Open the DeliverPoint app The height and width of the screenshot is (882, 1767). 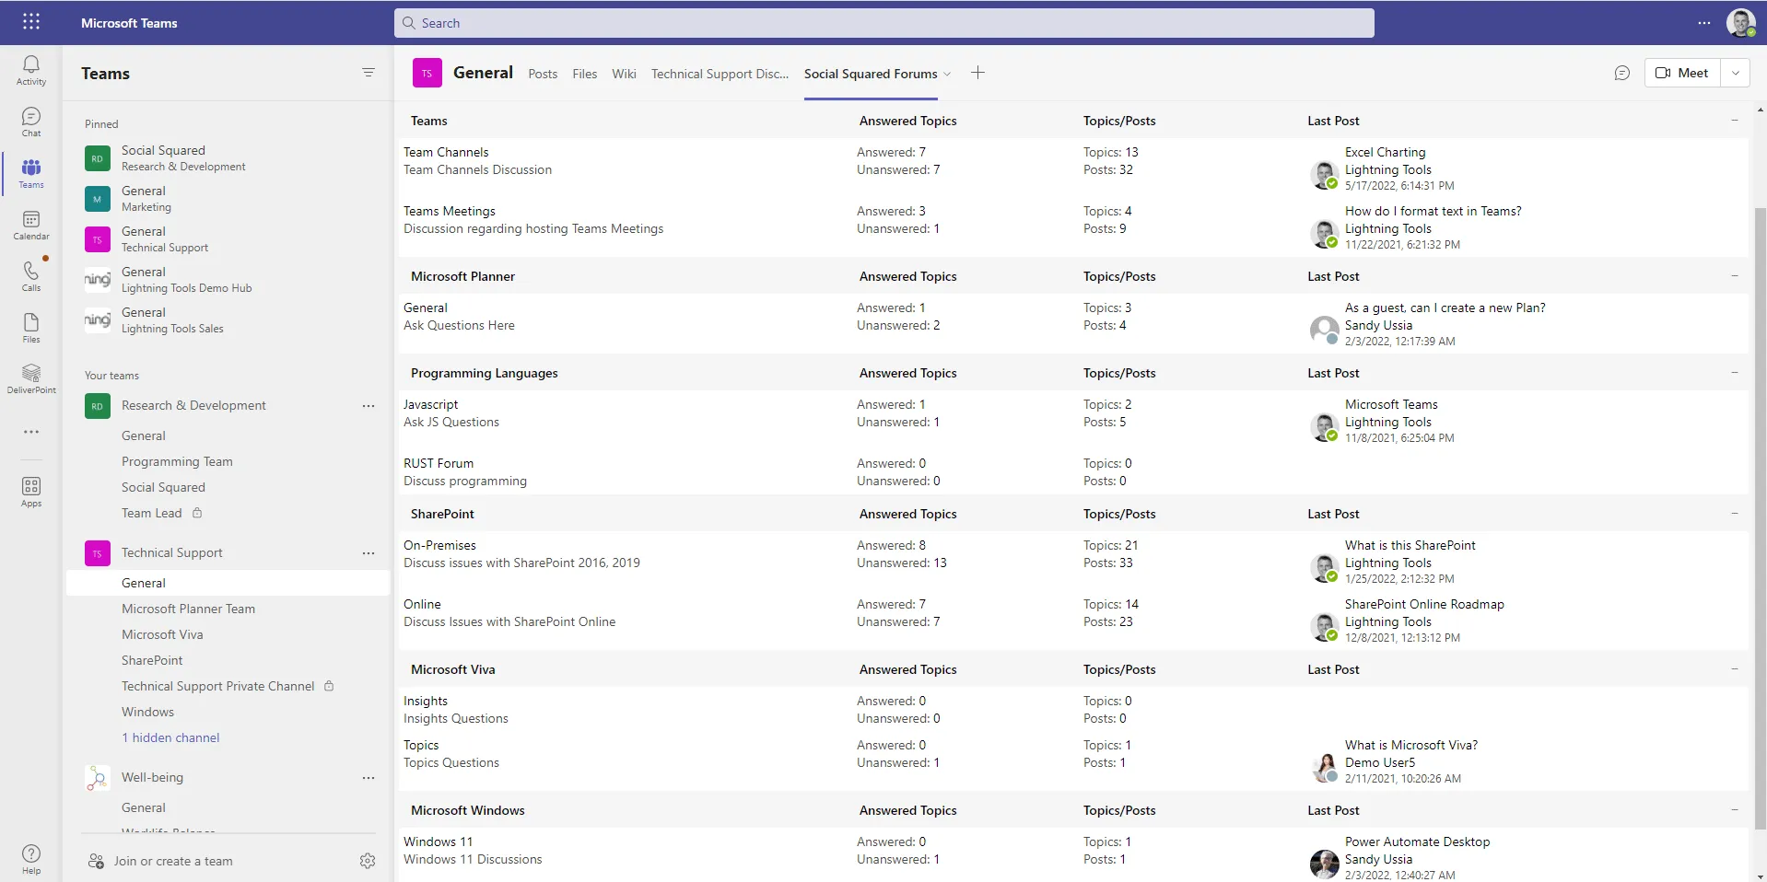[x=30, y=376]
